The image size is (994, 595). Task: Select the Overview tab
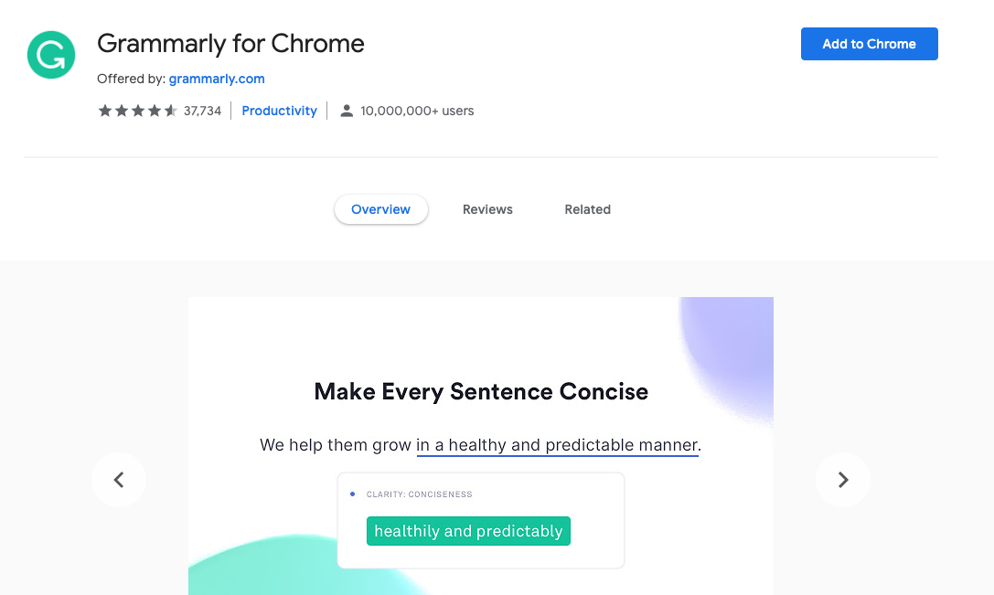pos(380,209)
